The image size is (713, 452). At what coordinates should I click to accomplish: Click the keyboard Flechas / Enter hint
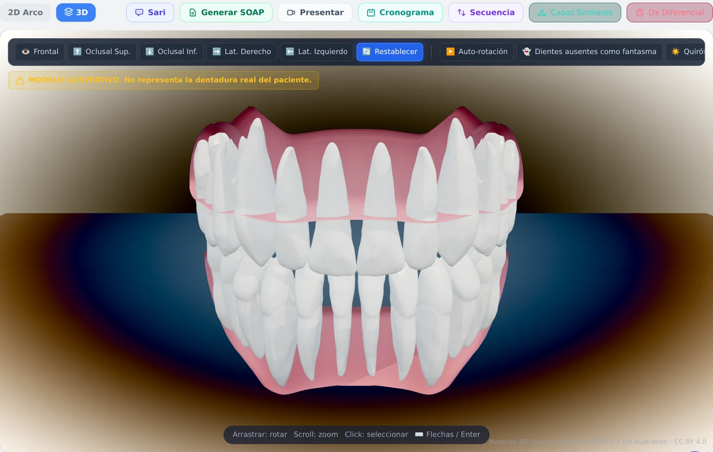tap(447, 434)
